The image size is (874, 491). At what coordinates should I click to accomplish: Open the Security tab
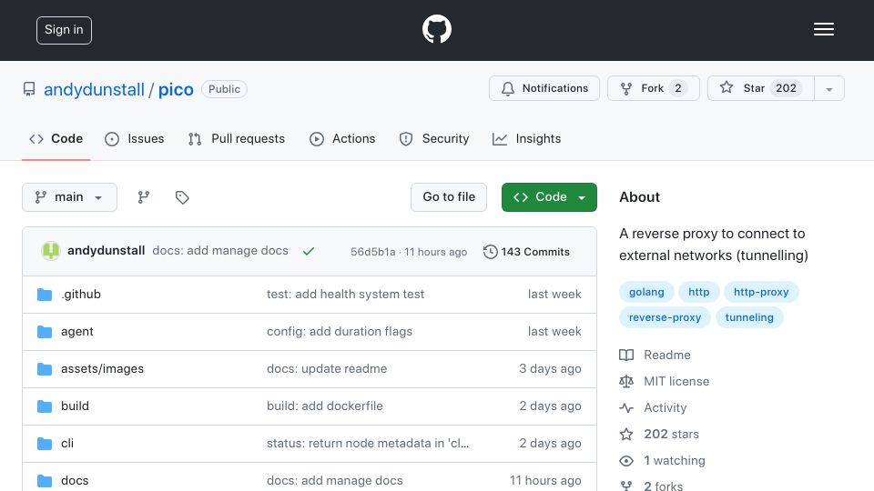click(434, 138)
